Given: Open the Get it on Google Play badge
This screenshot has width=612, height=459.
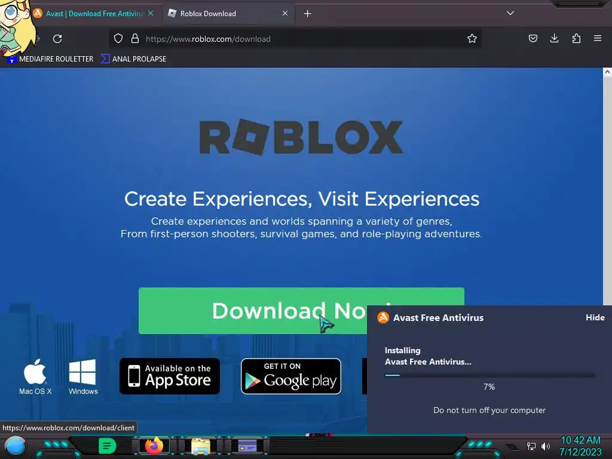Looking at the screenshot, I should point(291,377).
